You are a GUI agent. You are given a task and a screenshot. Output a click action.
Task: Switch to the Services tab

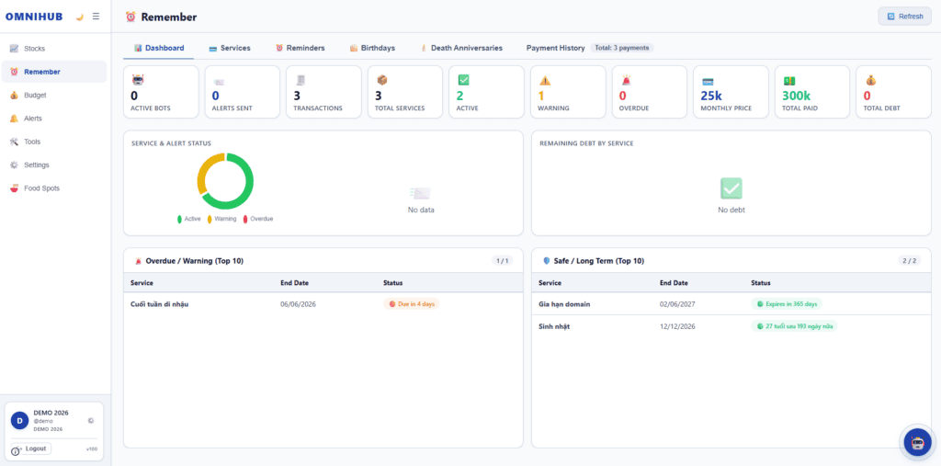[x=229, y=48]
